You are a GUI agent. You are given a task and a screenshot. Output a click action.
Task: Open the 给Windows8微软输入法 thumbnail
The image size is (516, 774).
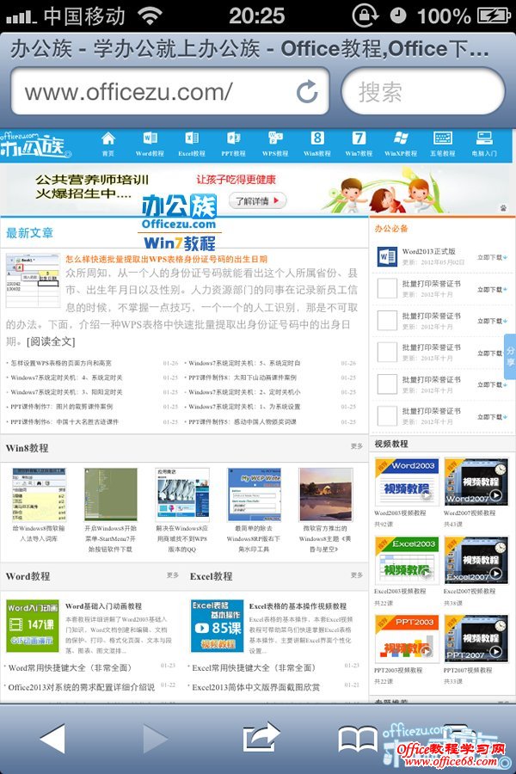click(x=39, y=494)
